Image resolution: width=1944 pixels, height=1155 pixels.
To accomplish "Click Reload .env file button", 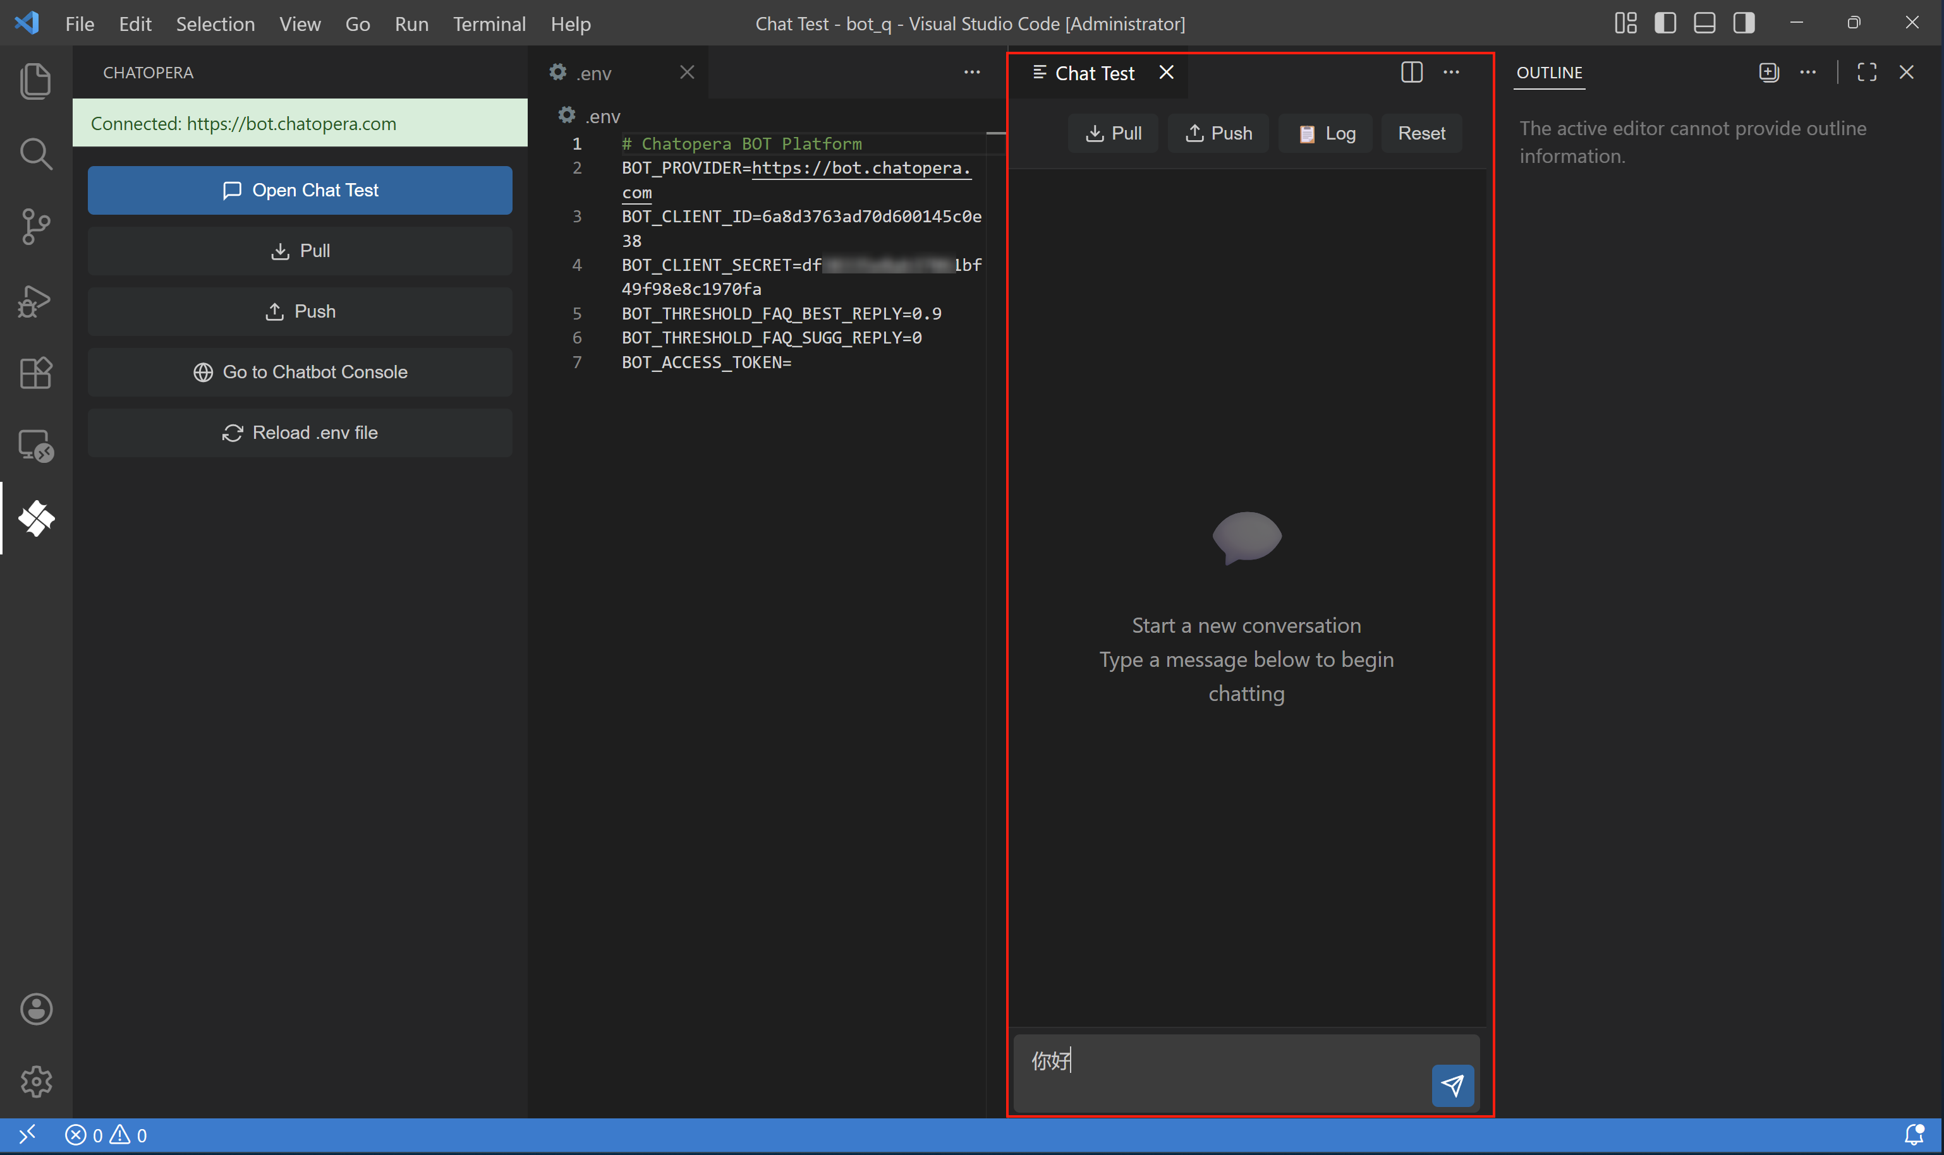I will click(300, 433).
